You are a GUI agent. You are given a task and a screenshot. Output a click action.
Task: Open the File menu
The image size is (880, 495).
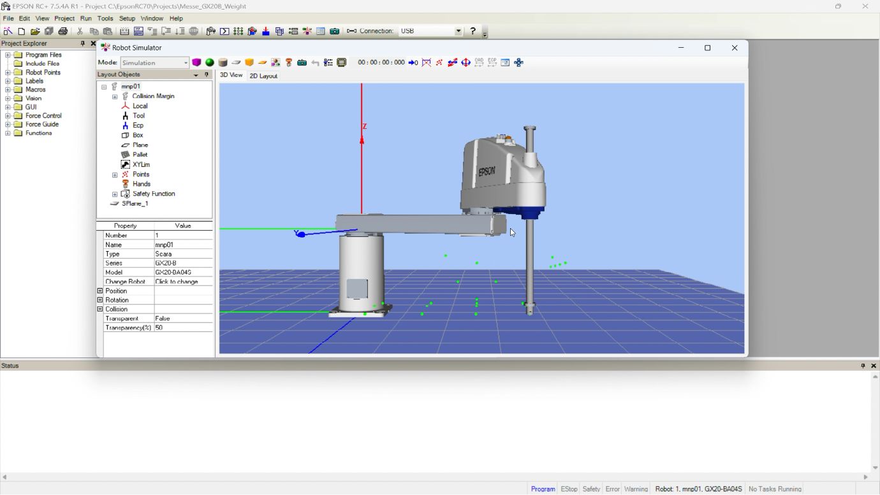pos(8,18)
